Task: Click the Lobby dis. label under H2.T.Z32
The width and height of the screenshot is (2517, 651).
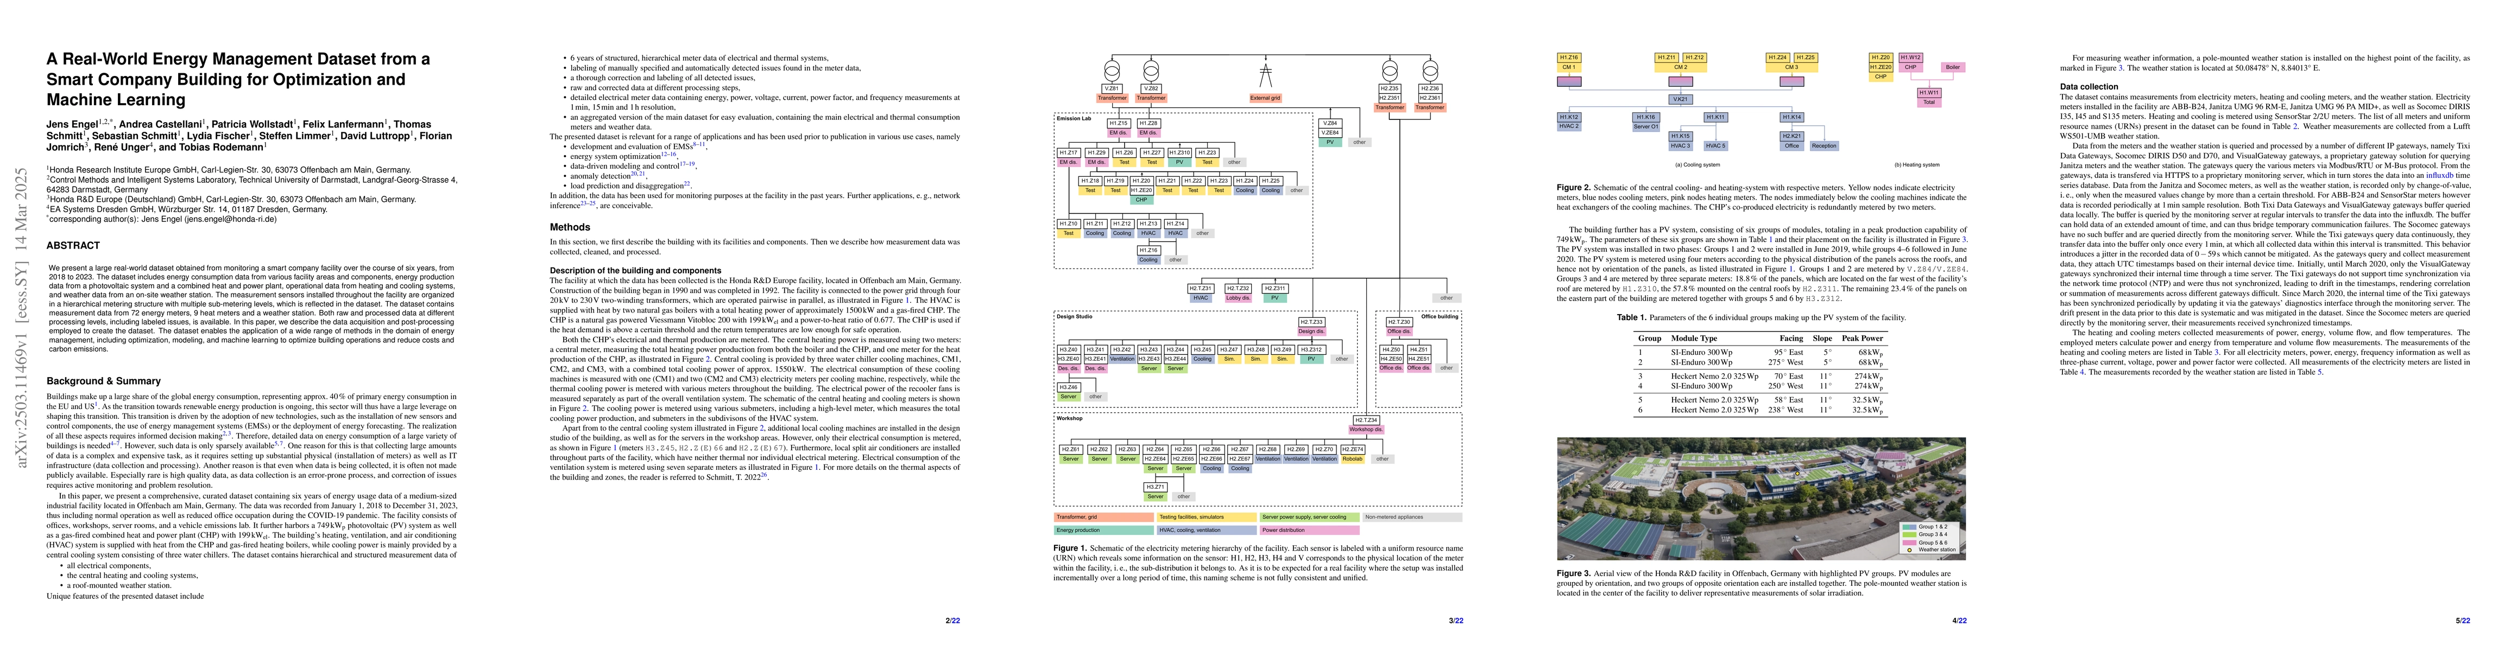Action: click(1238, 298)
